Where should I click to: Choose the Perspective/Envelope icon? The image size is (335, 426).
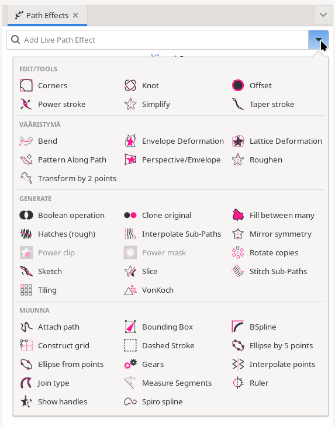coord(130,160)
